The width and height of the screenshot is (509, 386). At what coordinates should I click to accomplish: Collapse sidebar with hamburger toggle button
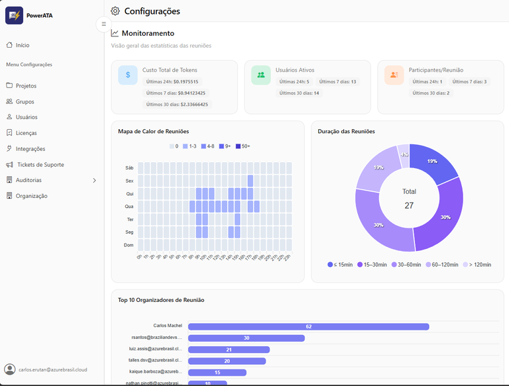click(103, 24)
